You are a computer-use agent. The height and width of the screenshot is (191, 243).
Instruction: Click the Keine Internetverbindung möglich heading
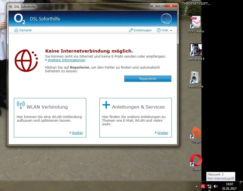tap(89, 51)
